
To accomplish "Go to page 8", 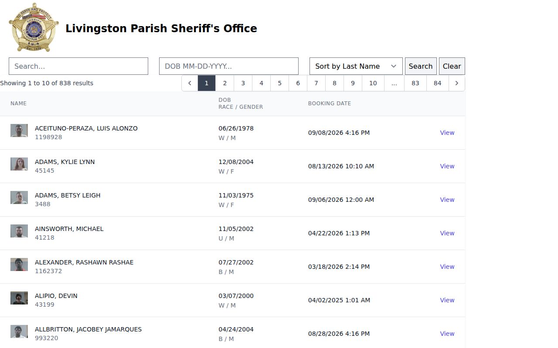I will (335, 83).
